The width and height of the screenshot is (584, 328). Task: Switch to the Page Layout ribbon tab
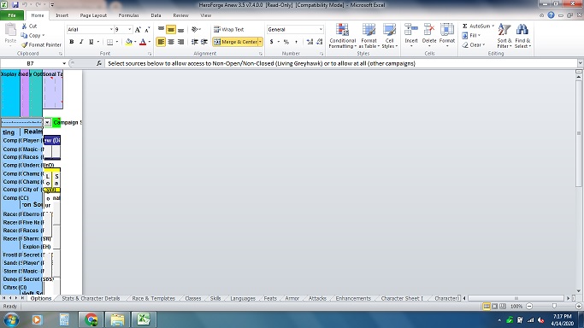pyautogui.click(x=93, y=15)
